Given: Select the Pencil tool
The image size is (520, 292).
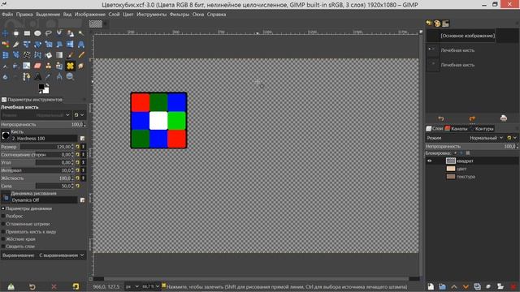Looking at the screenshot, I should point(81,55).
